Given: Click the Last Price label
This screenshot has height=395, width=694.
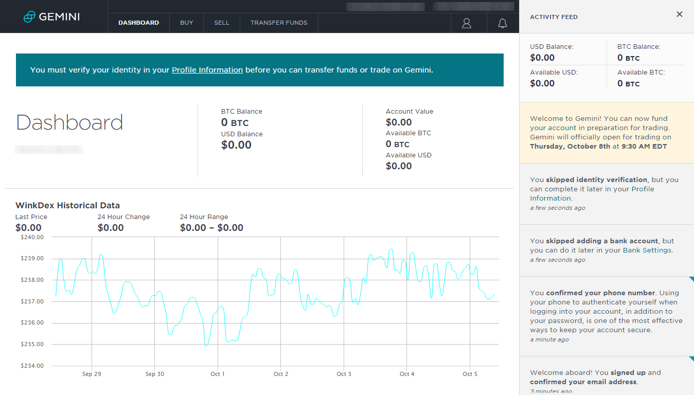Looking at the screenshot, I should (x=31, y=217).
